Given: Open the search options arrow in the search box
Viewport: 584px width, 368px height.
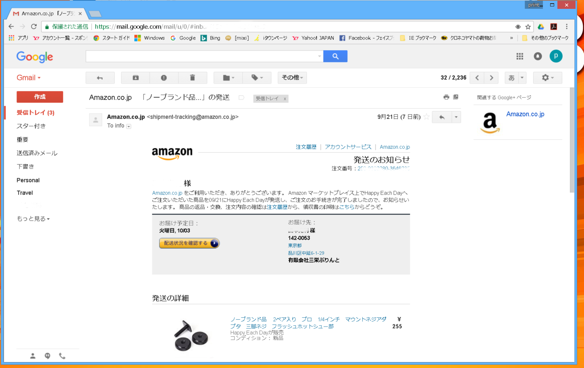Looking at the screenshot, I should click(x=320, y=56).
